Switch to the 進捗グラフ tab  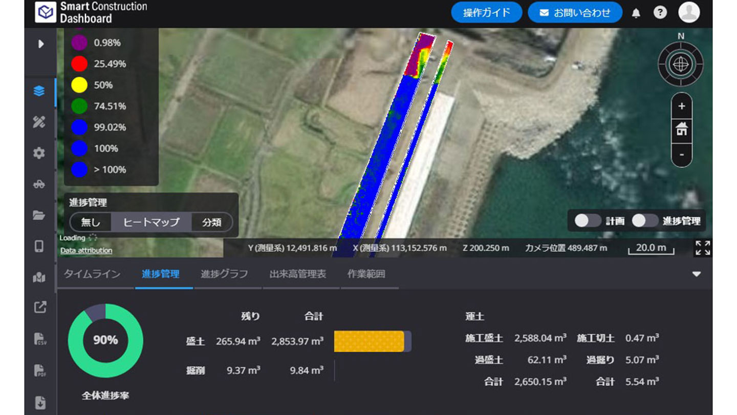(x=224, y=274)
